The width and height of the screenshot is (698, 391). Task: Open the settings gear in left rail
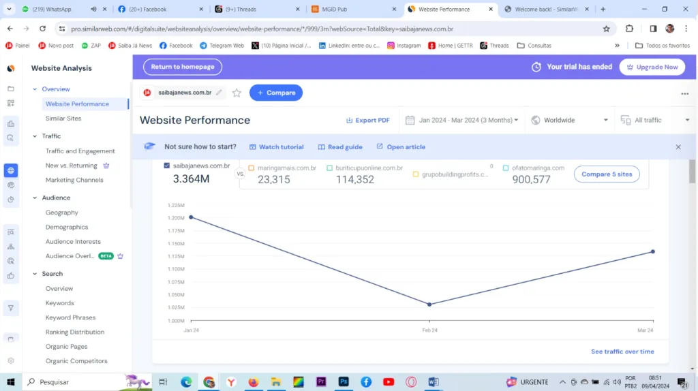coord(11,361)
